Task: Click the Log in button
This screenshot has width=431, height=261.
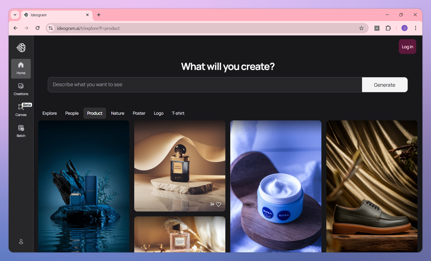Action: point(407,47)
